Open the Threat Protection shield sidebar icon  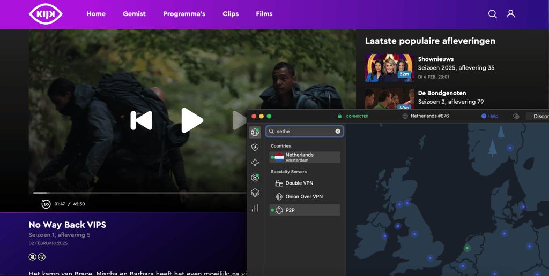coord(255,148)
